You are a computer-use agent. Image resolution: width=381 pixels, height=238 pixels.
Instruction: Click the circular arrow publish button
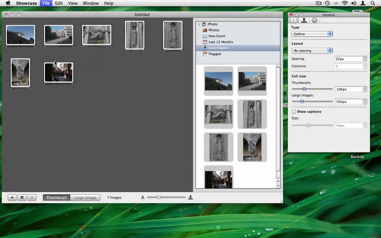pyautogui.click(x=22, y=197)
